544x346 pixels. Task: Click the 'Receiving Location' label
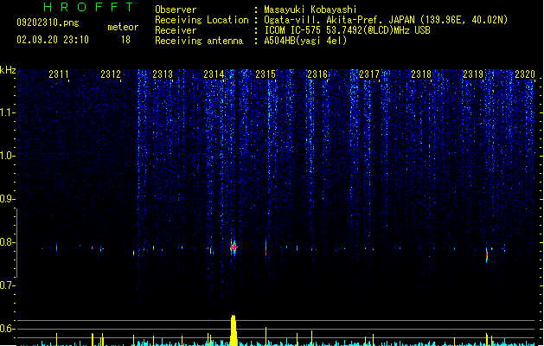202,20
